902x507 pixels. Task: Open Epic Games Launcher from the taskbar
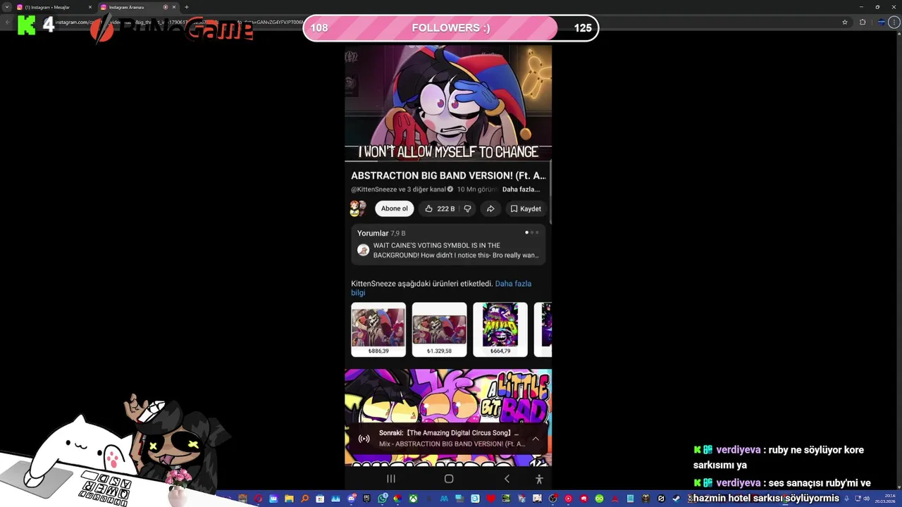tap(366, 499)
